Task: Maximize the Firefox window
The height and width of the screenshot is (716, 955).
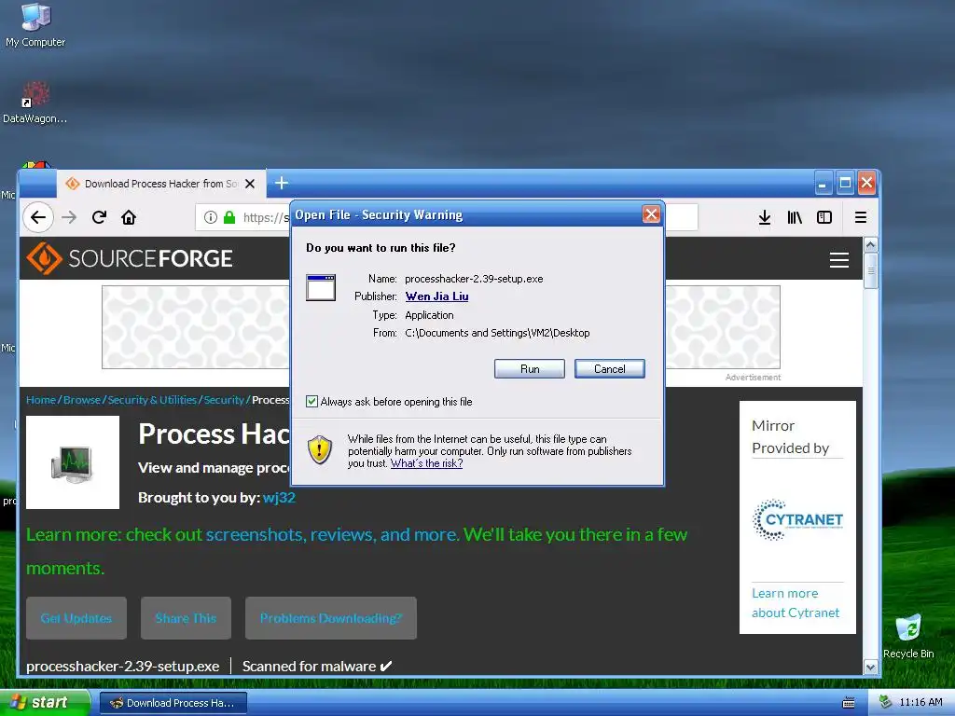Action: (845, 183)
